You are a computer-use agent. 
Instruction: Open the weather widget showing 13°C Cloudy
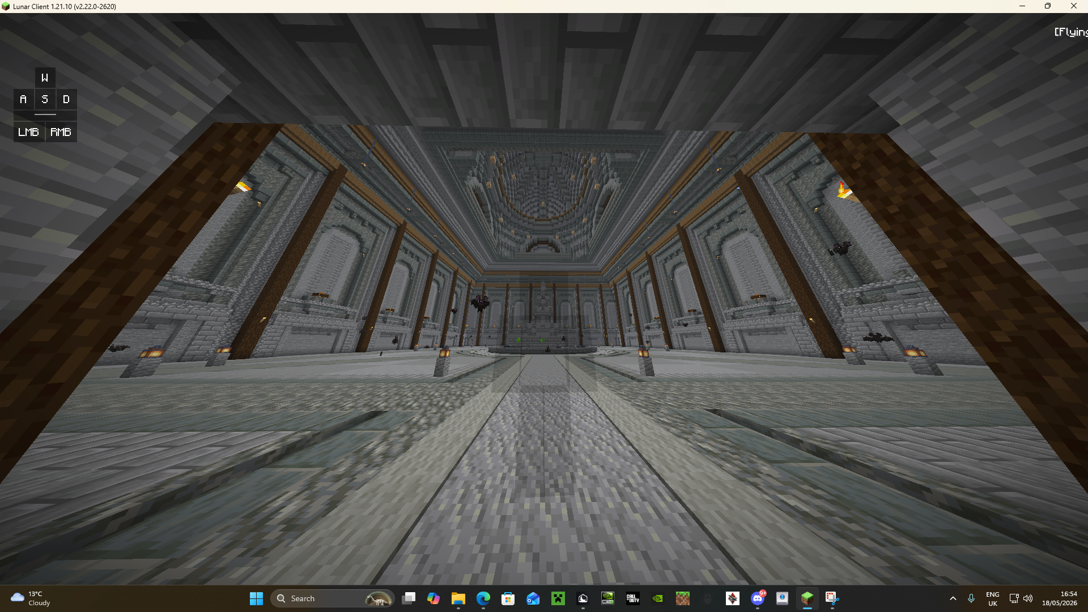31,598
